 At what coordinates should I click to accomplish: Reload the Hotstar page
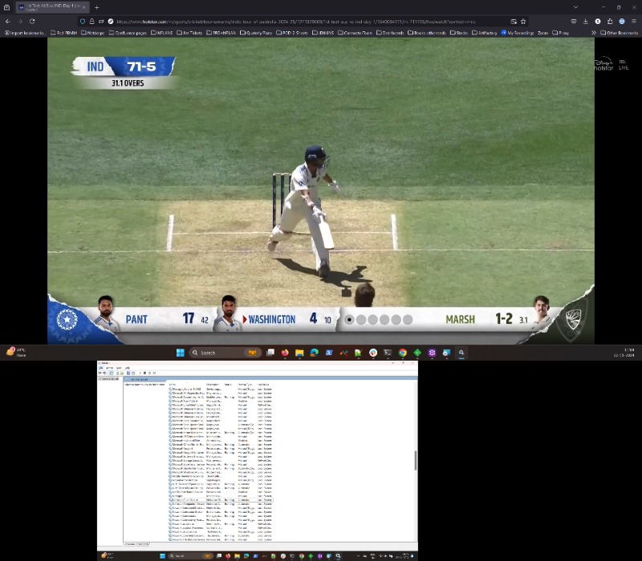(32, 21)
